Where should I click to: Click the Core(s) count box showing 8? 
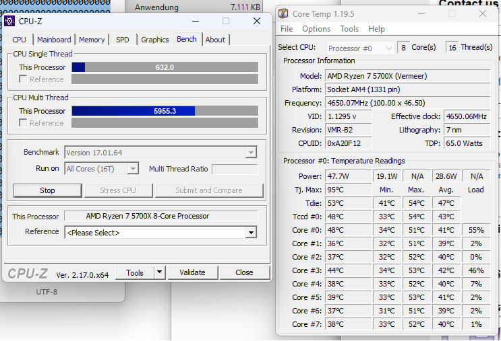pyautogui.click(x=403, y=48)
